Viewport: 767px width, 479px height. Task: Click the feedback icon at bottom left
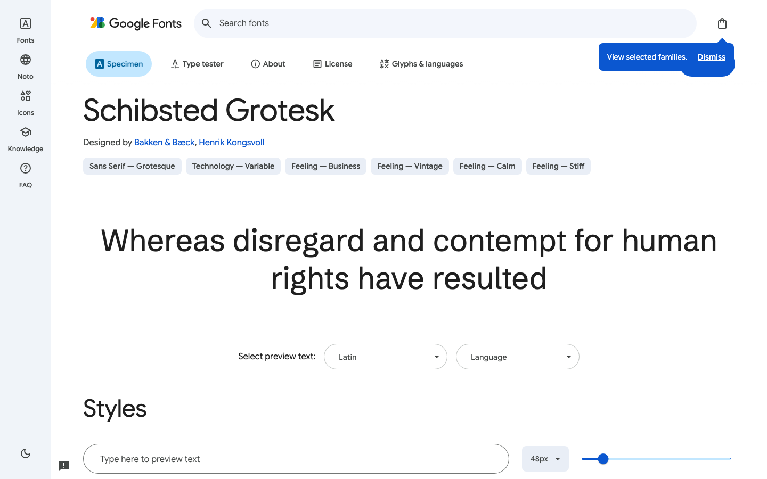click(64, 466)
